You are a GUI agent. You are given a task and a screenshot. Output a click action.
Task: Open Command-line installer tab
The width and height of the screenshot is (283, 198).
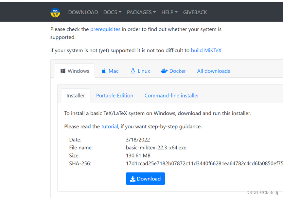[172, 95]
